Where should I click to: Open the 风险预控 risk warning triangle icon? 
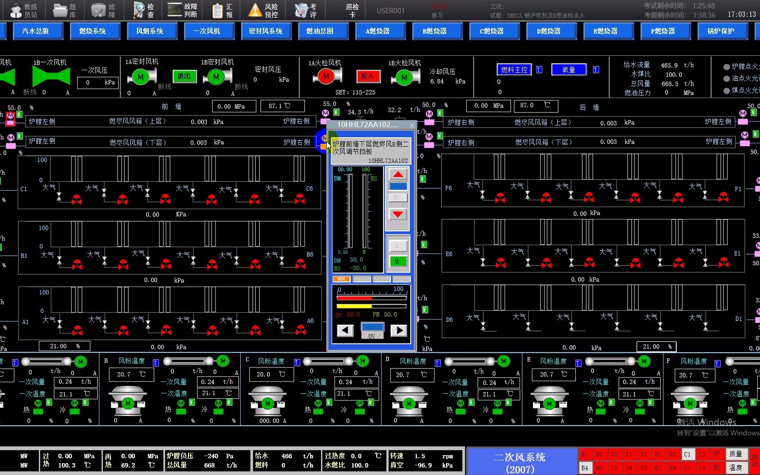click(x=255, y=10)
